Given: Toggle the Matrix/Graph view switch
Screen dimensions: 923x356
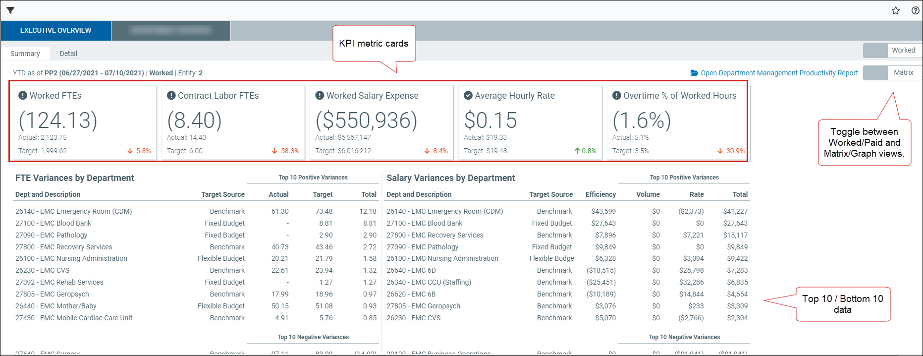Looking at the screenshot, I should [x=892, y=72].
